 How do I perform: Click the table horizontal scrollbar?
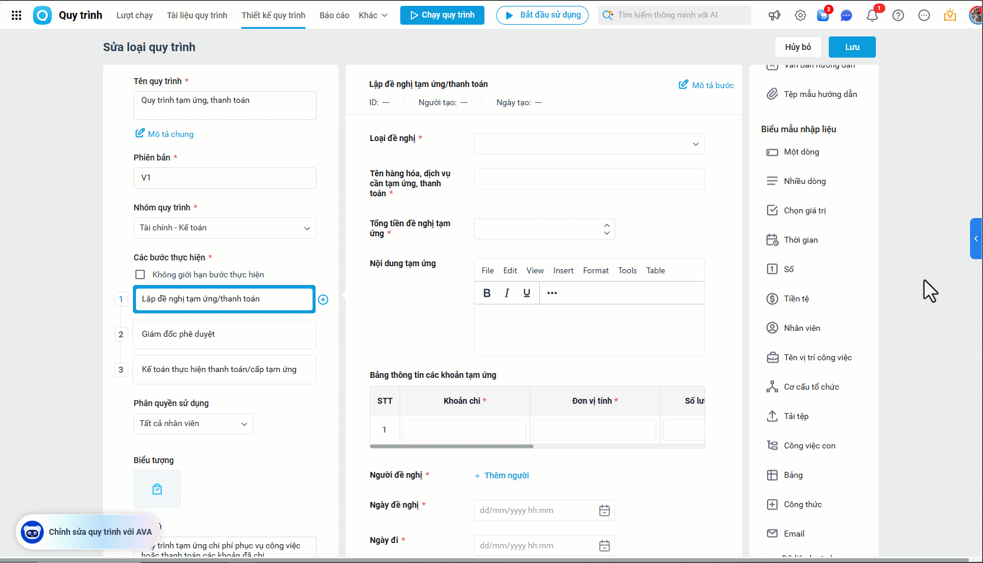point(451,446)
